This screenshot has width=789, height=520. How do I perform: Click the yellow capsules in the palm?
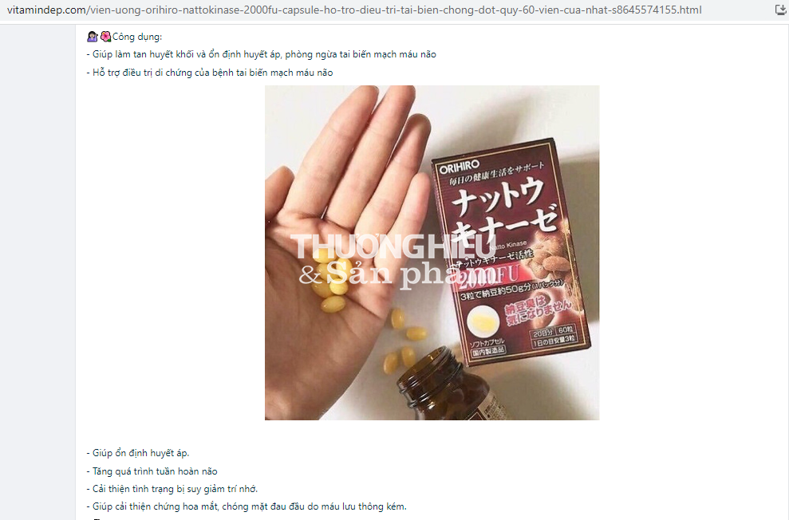(329, 282)
